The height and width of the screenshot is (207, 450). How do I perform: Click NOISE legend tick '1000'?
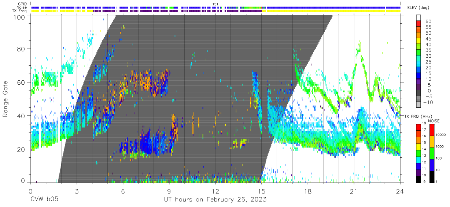[440, 146]
